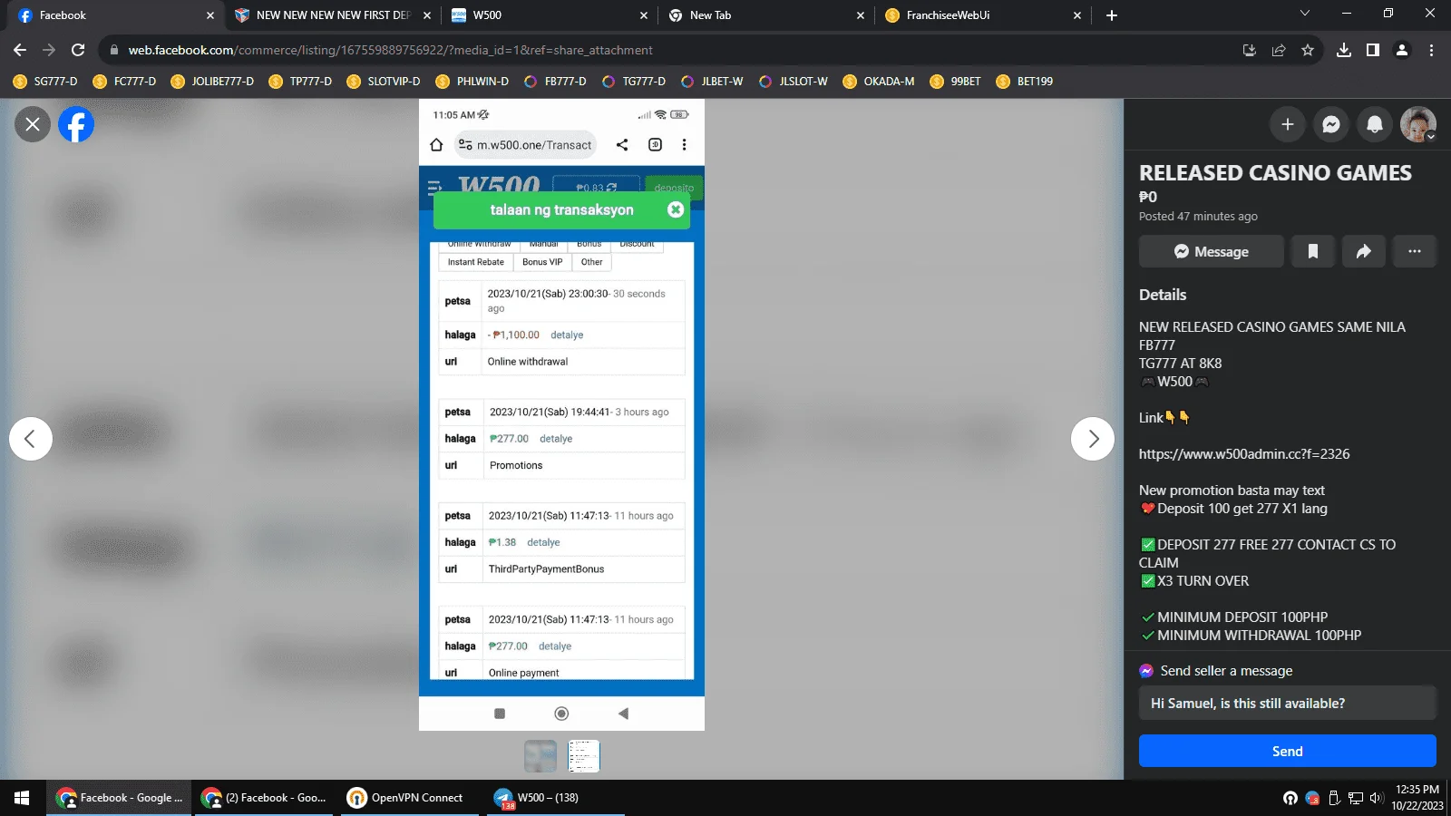Switch to (2) Facebook Chrome taskbar window
This screenshot has height=816, width=1451.
tap(264, 798)
